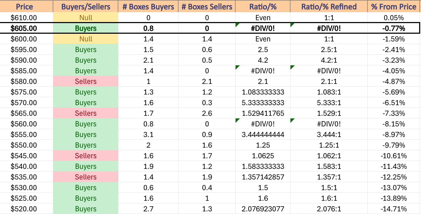The width and height of the screenshot is (421, 214).
Task: Click 1:1 refined cell in $610.00 row
Action: [329, 18]
